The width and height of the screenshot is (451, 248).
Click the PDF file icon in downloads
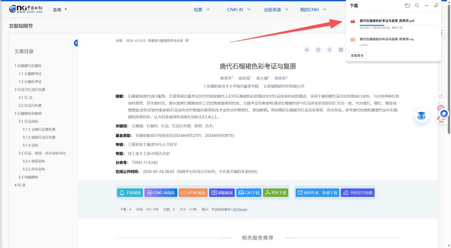point(353,21)
